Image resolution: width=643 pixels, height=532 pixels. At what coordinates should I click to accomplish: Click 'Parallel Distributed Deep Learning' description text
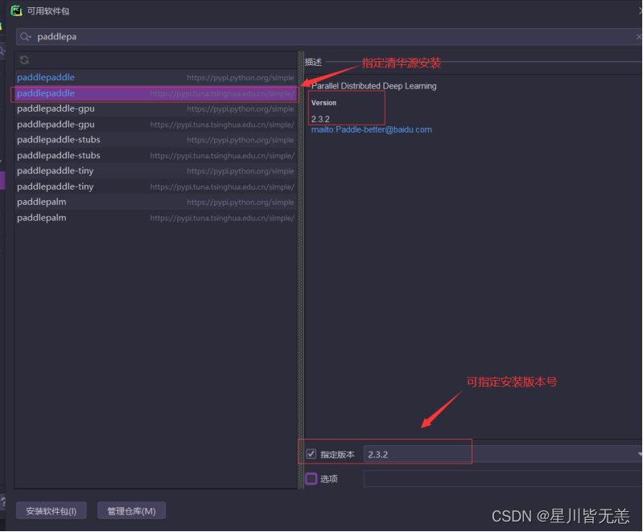[x=373, y=86]
